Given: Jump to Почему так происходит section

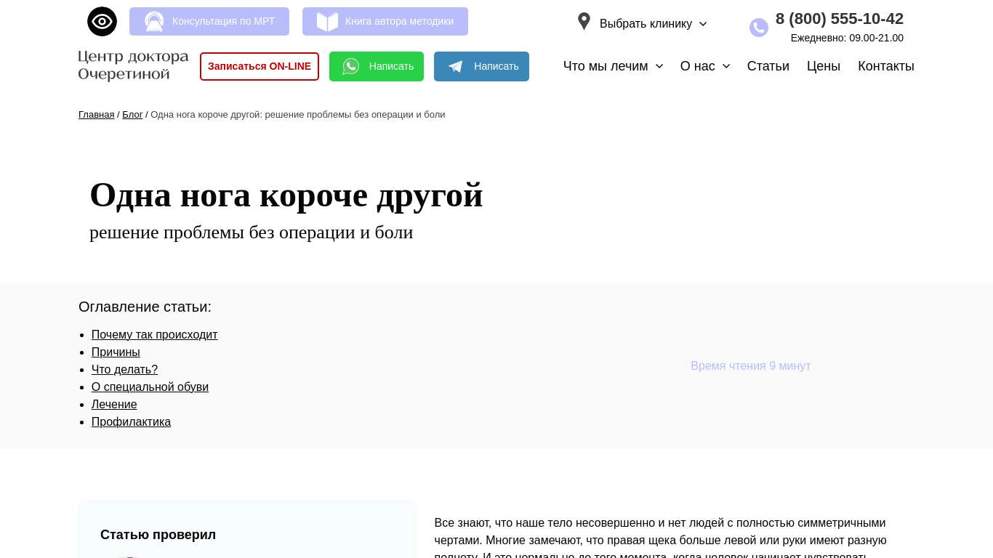Looking at the screenshot, I should tap(154, 335).
